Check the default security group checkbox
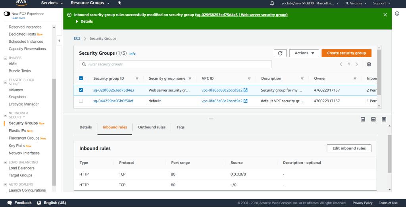This screenshot has width=406, height=207. coord(81,101)
